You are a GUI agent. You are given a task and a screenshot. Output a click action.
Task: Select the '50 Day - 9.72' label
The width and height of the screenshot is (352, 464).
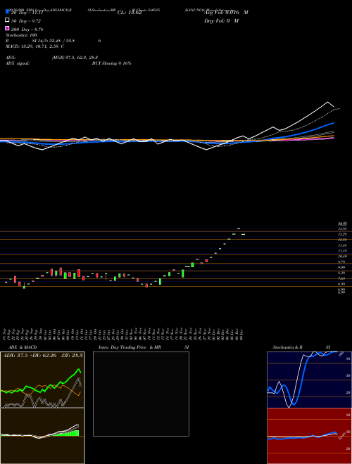[x=26, y=21]
